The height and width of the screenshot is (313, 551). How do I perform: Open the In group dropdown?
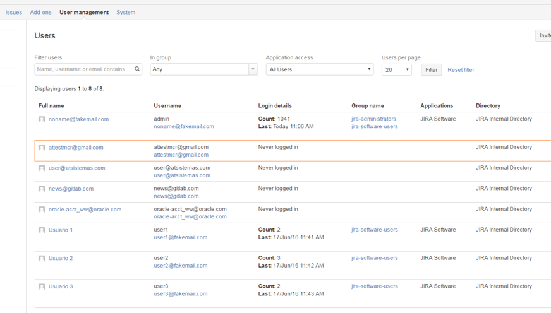(203, 69)
